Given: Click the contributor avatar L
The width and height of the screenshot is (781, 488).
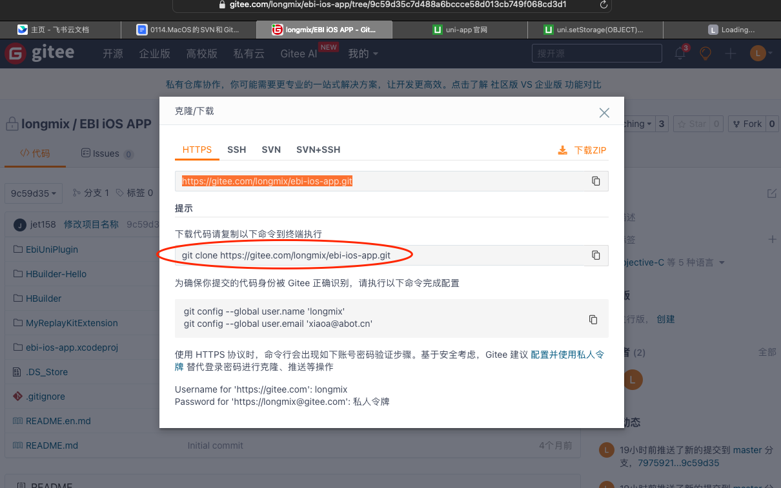Looking at the screenshot, I should coord(633,380).
